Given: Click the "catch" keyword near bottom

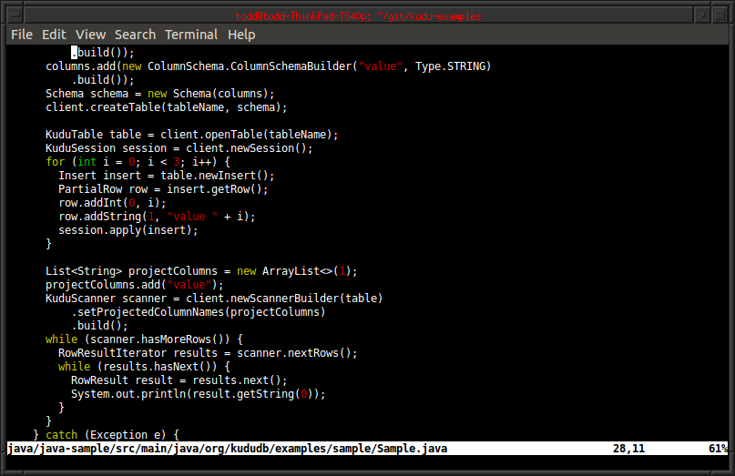Looking at the screenshot, I should [x=62, y=435].
